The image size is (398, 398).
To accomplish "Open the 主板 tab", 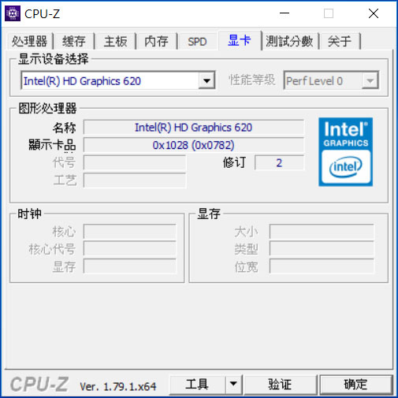I will click(x=116, y=41).
